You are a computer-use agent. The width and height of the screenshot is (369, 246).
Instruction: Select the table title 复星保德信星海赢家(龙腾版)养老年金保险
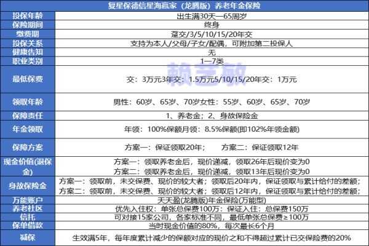184,6
